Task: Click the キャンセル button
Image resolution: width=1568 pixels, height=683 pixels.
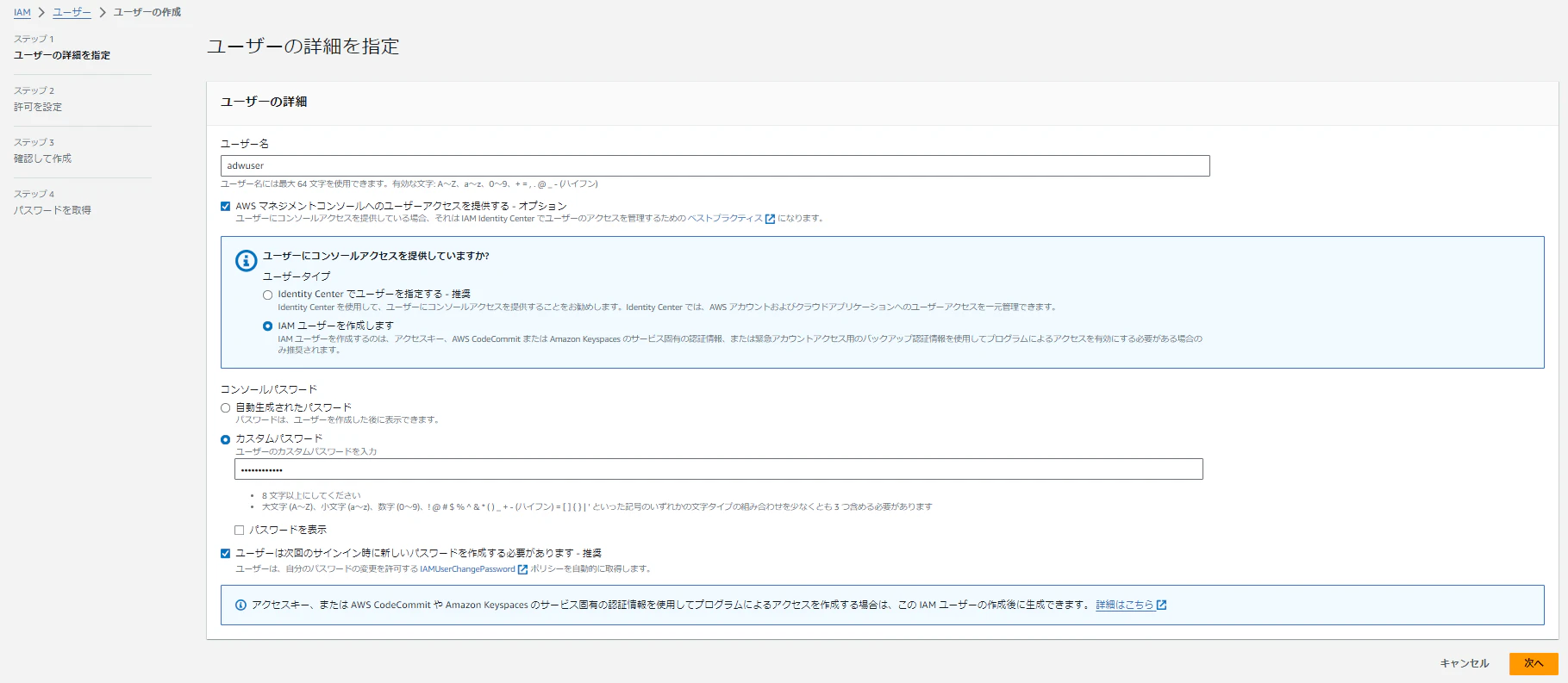Action: coord(1465,663)
